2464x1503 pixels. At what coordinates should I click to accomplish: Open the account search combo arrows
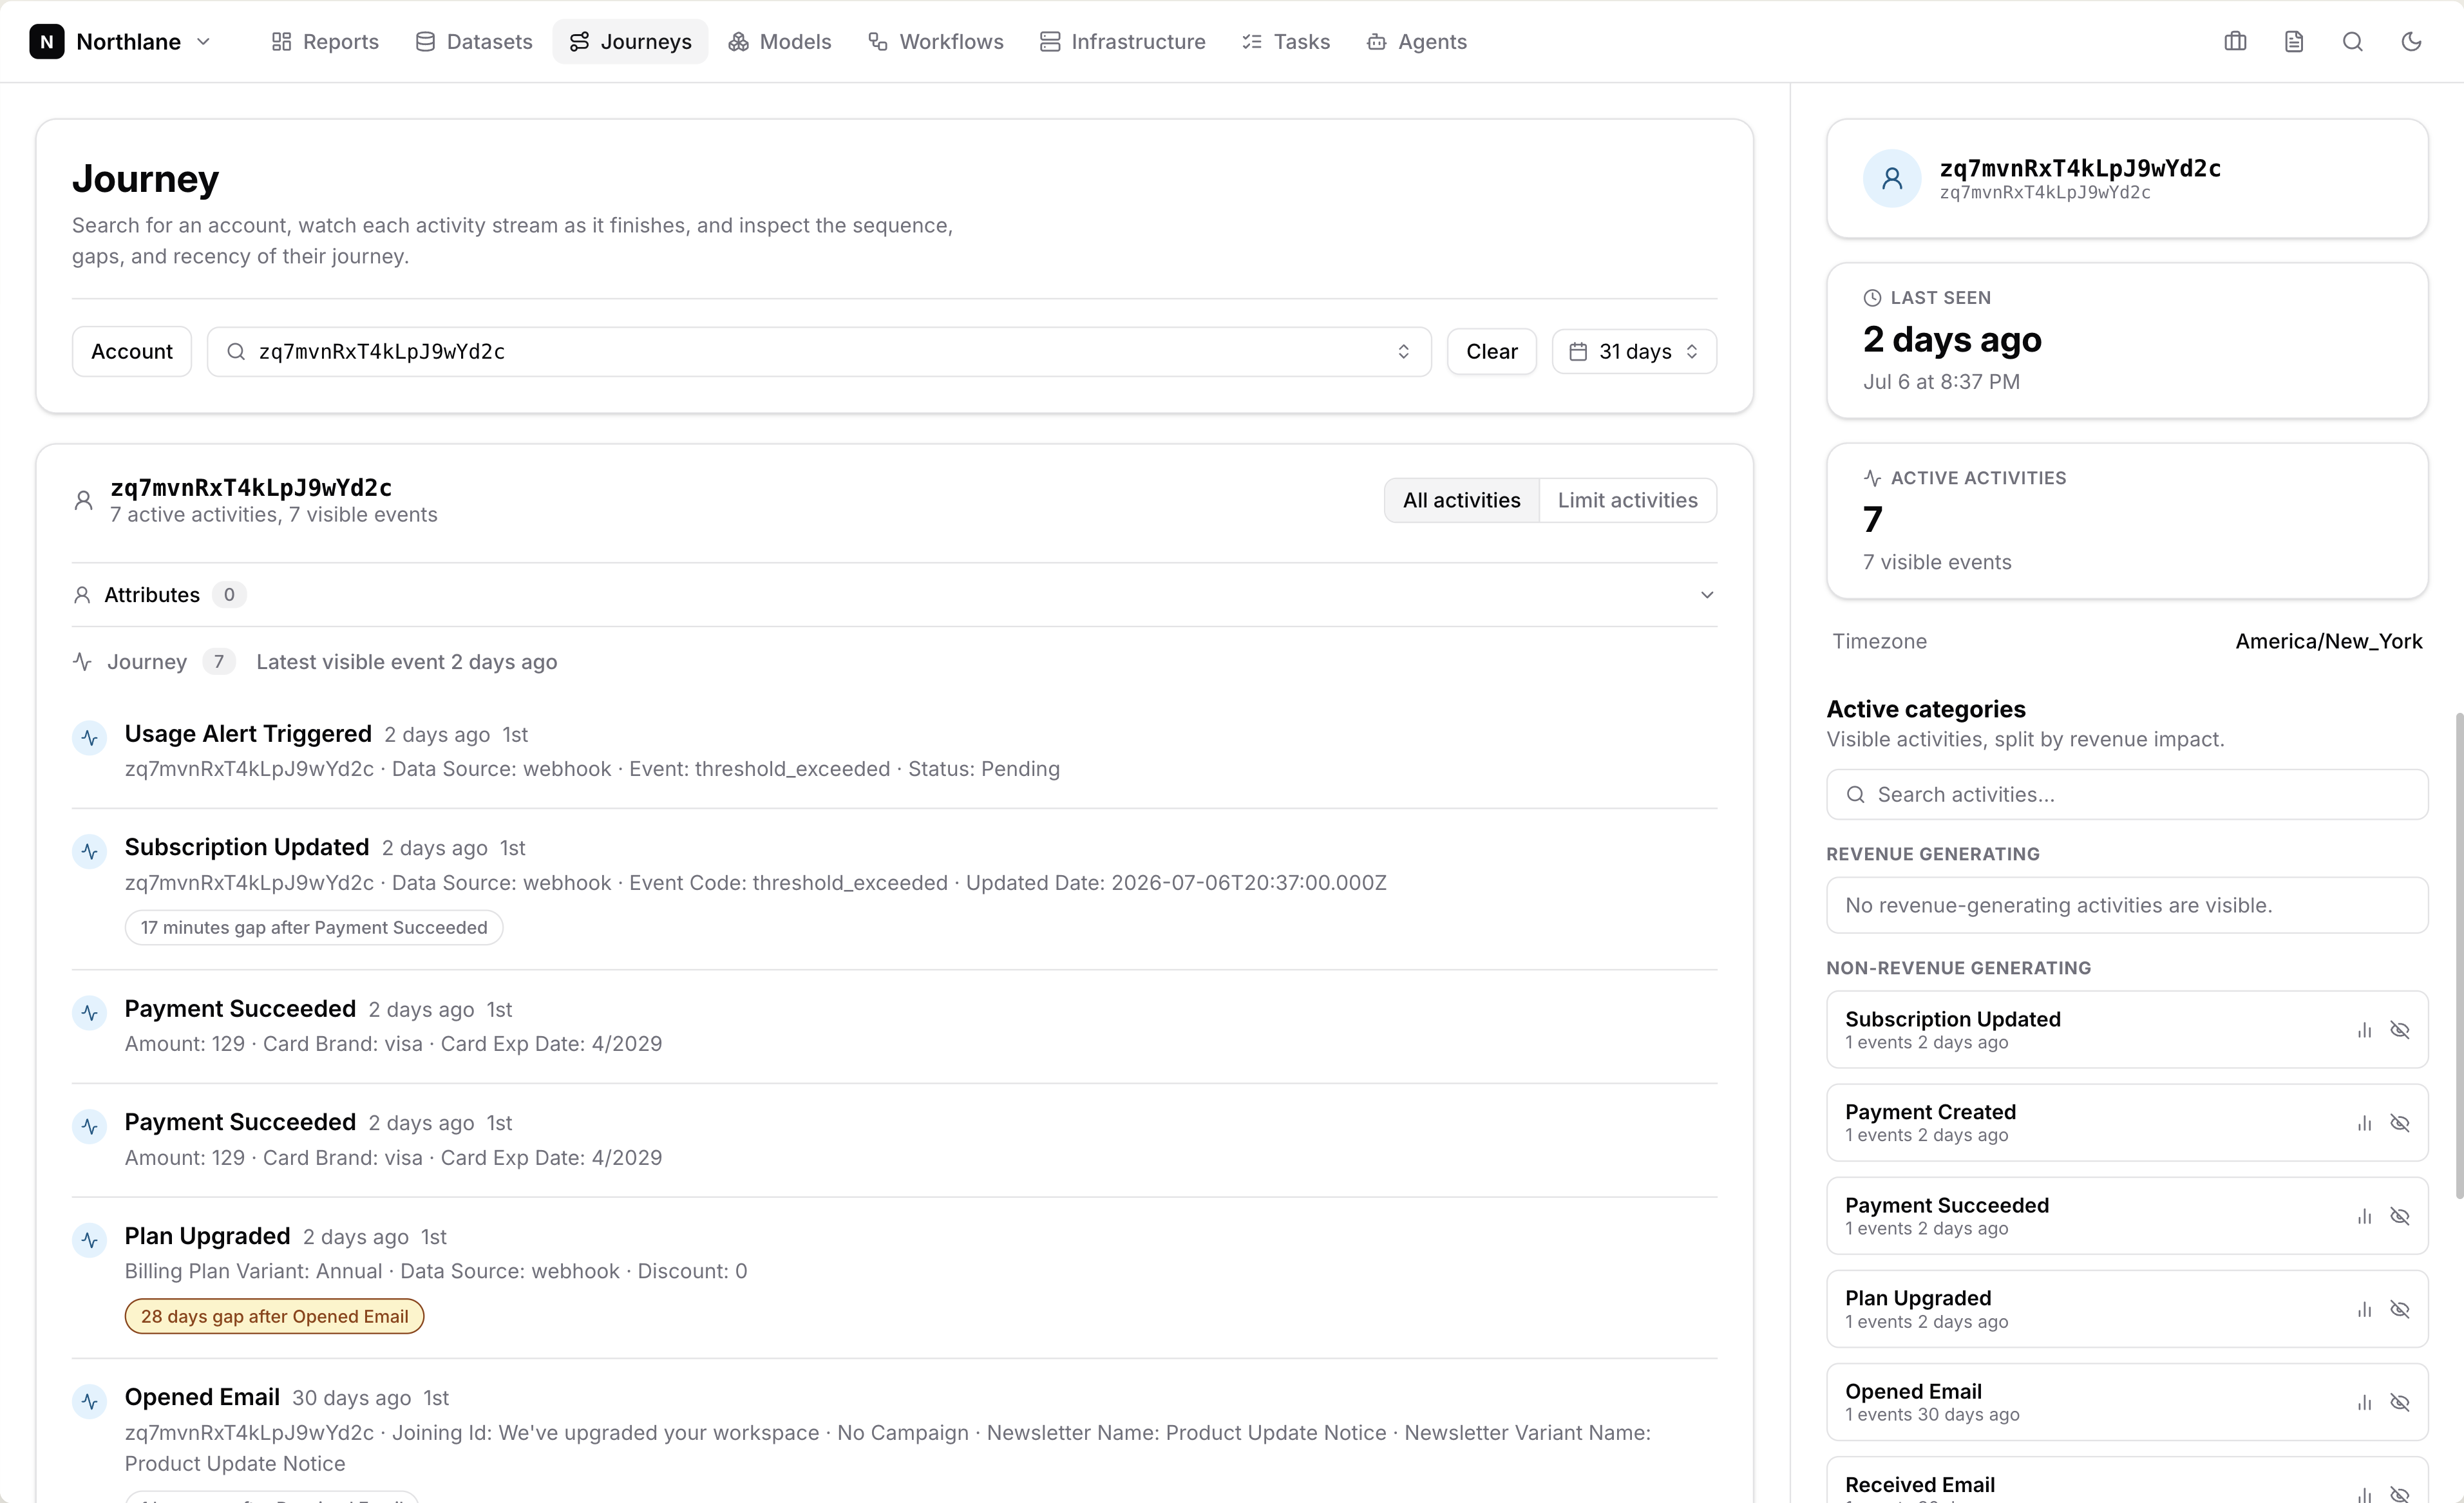click(1403, 352)
